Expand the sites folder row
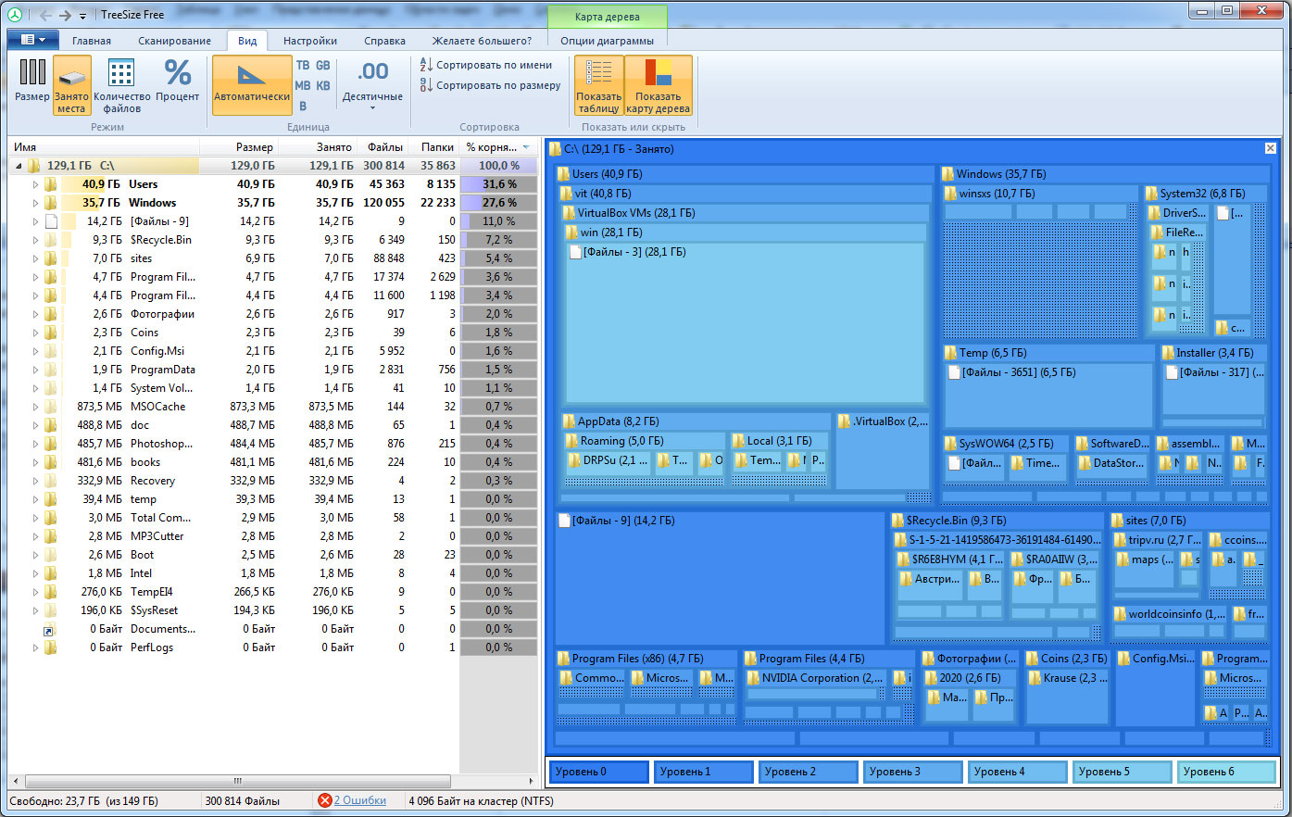The height and width of the screenshot is (817, 1292). [x=35, y=258]
